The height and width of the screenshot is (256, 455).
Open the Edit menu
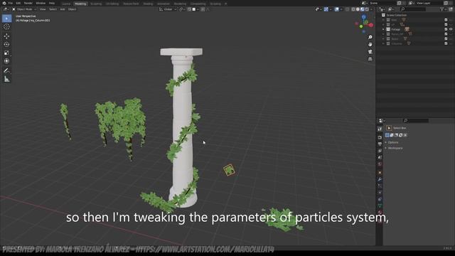[18, 3]
